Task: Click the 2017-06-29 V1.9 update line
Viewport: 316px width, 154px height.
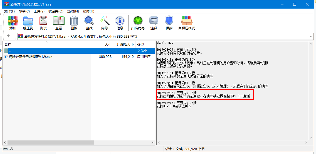Action: [x=176, y=50]
